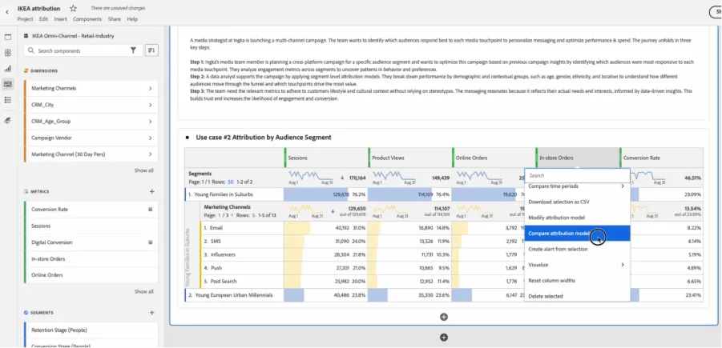Click the context menu Search field
The image size is (722, 348).
pyautogui.click(x=577, y=175)
